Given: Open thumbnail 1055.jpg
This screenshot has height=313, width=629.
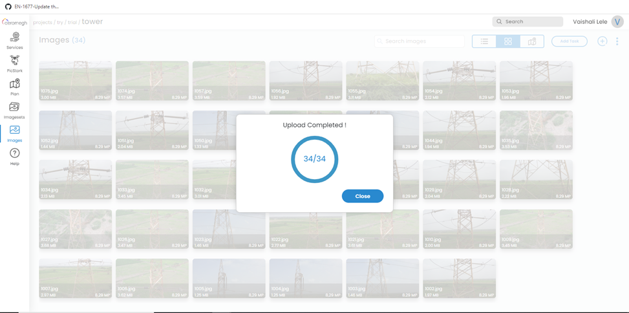Looking at the screenshot, I should [383, 81].
